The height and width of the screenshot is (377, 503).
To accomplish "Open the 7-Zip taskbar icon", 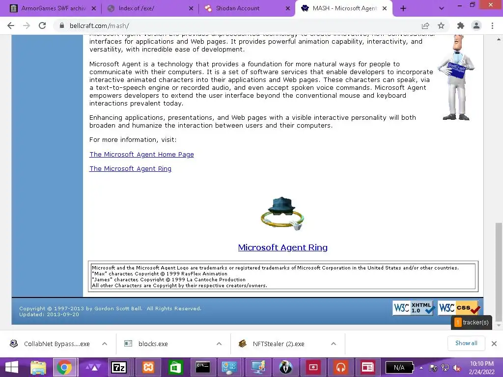I will (x=119, y=367).
